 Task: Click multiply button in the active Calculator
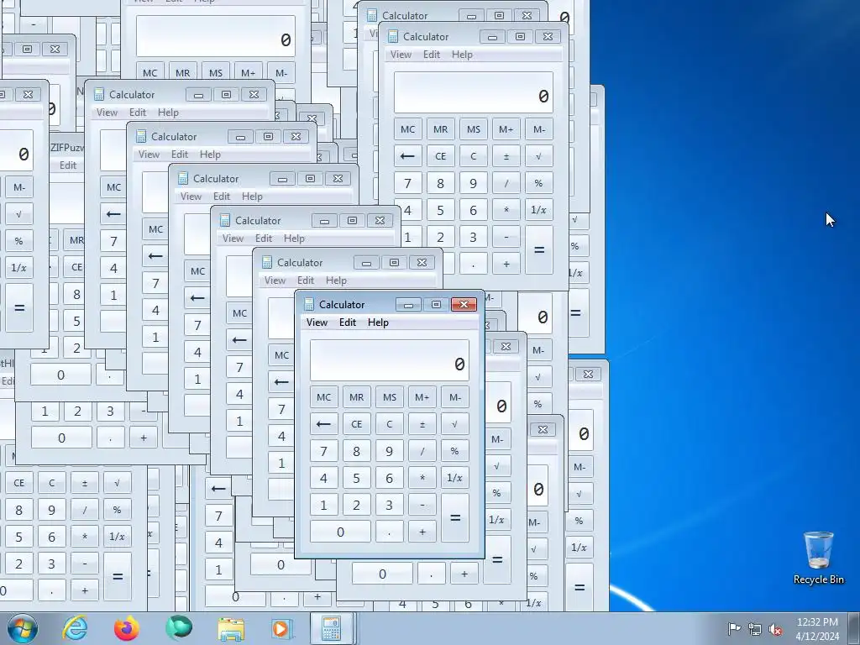422,478
